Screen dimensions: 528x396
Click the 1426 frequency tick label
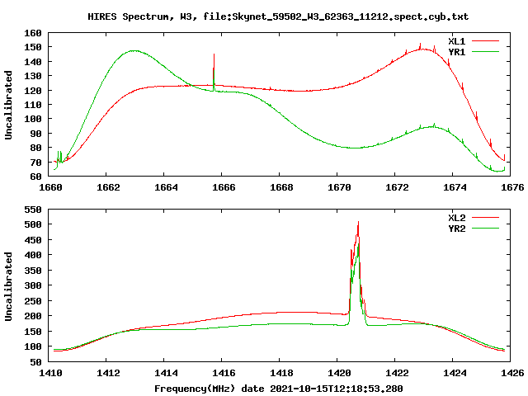coord(512,373)
